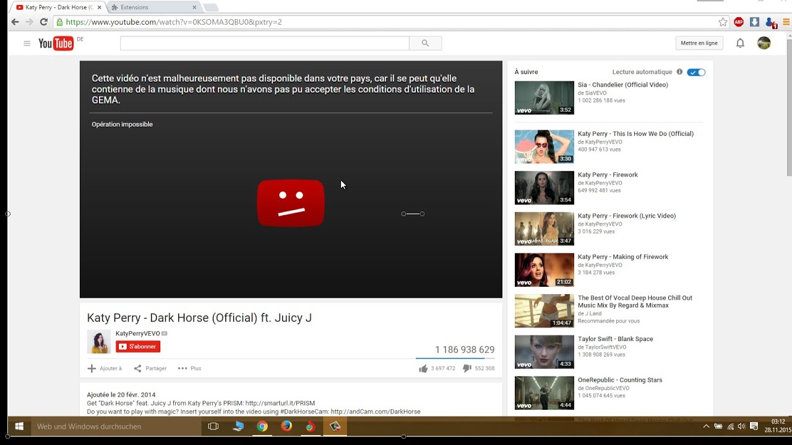
Task: Open This Is How We Do thumbnail
Action: (x=544, y=146)
